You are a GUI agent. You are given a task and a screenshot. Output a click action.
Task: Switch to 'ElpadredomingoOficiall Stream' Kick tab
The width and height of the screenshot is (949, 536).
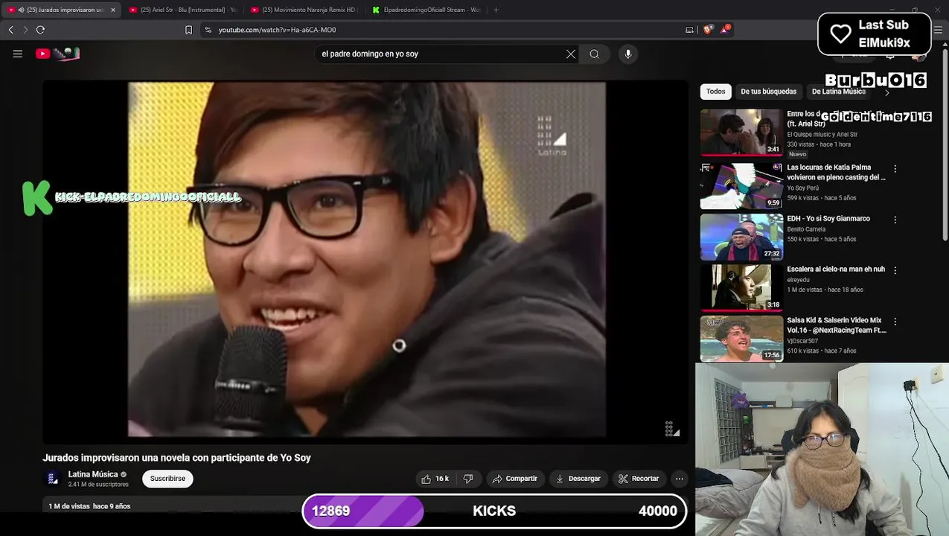pos(426,10)
